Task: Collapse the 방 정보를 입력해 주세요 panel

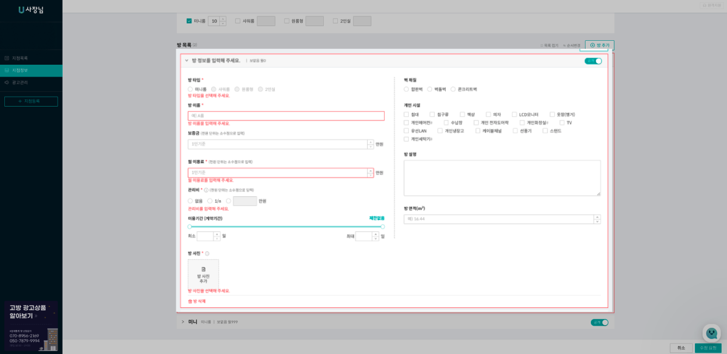Action: click(186, 61)
